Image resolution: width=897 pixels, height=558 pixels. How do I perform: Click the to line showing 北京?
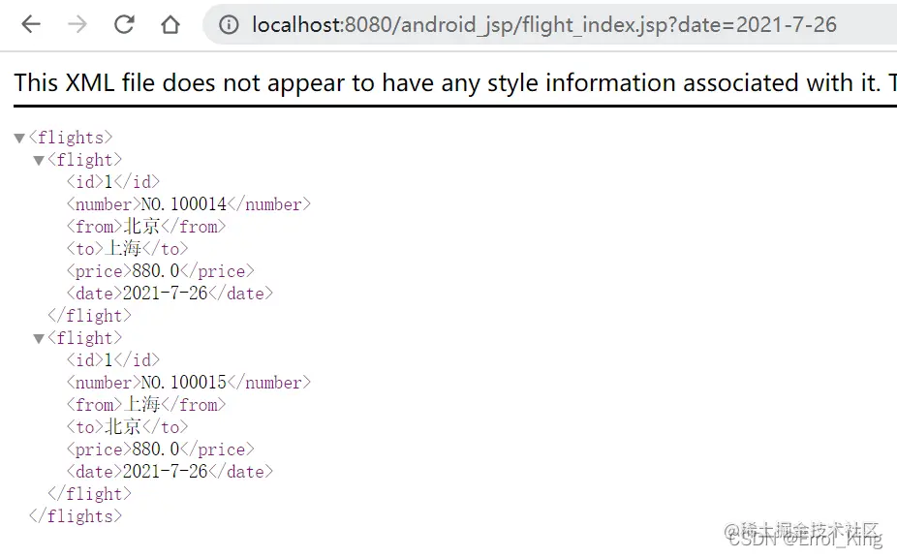point(127,427)
